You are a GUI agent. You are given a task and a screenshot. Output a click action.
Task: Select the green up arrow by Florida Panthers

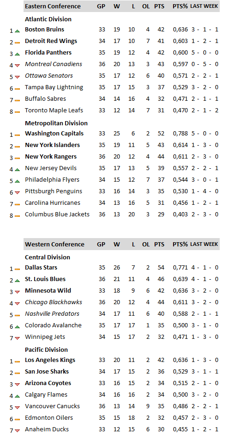[x=17, y=54]
